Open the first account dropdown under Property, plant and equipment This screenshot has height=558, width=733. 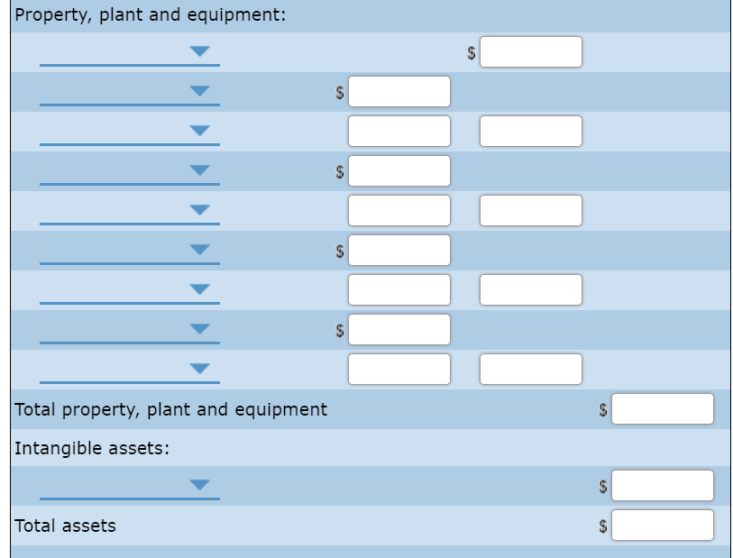tap(200, 52)
